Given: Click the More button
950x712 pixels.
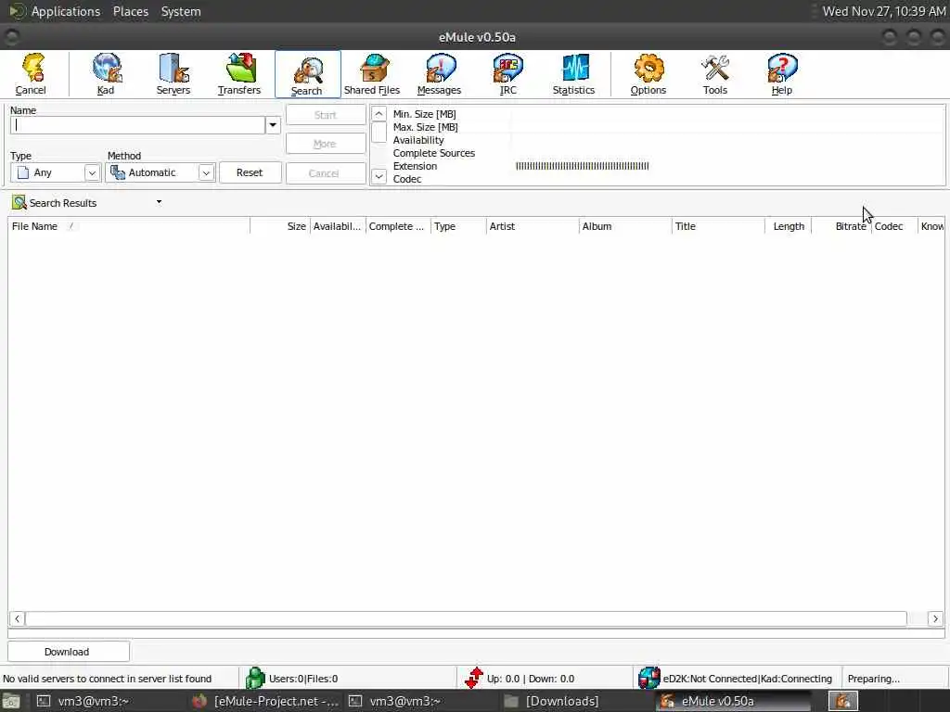Looking at the screenshot, I should (326, 144).
